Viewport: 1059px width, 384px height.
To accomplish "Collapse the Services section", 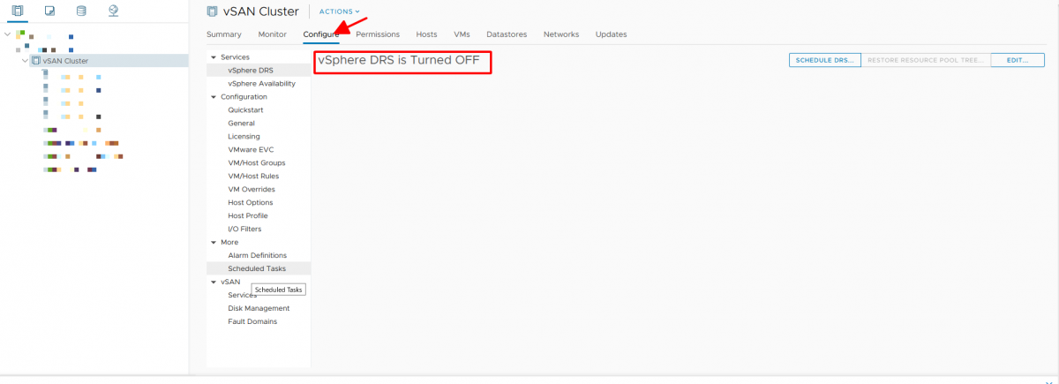I will coord(213,57).
